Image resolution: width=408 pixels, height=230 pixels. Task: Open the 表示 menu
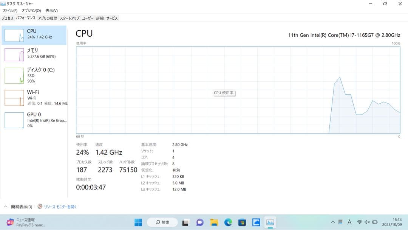click(52, 11)
